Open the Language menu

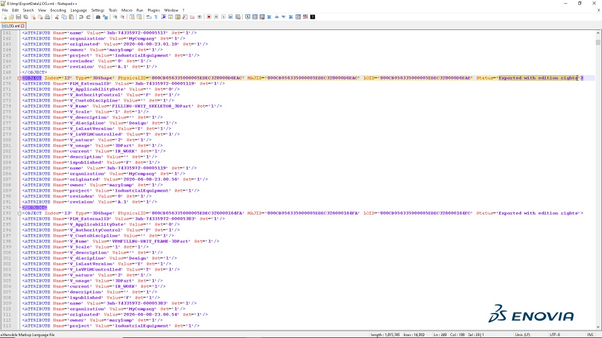[79, 11]
